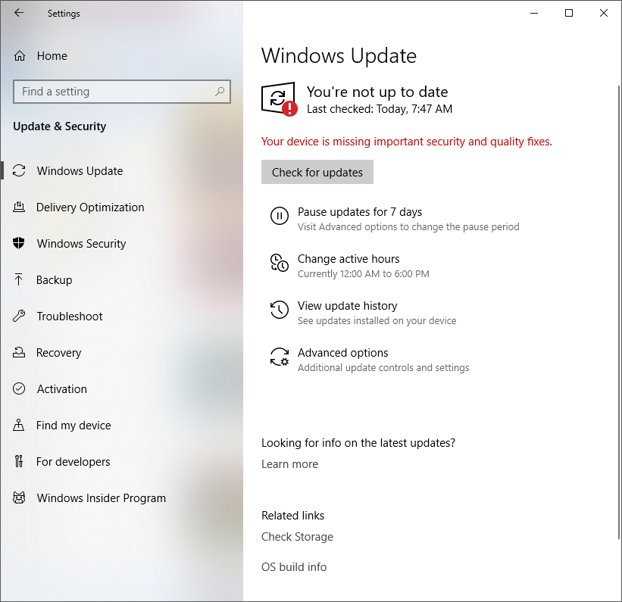Click the active hours clock icon
The height and width of the screenshot is (602, 622).
coord(280,263)
